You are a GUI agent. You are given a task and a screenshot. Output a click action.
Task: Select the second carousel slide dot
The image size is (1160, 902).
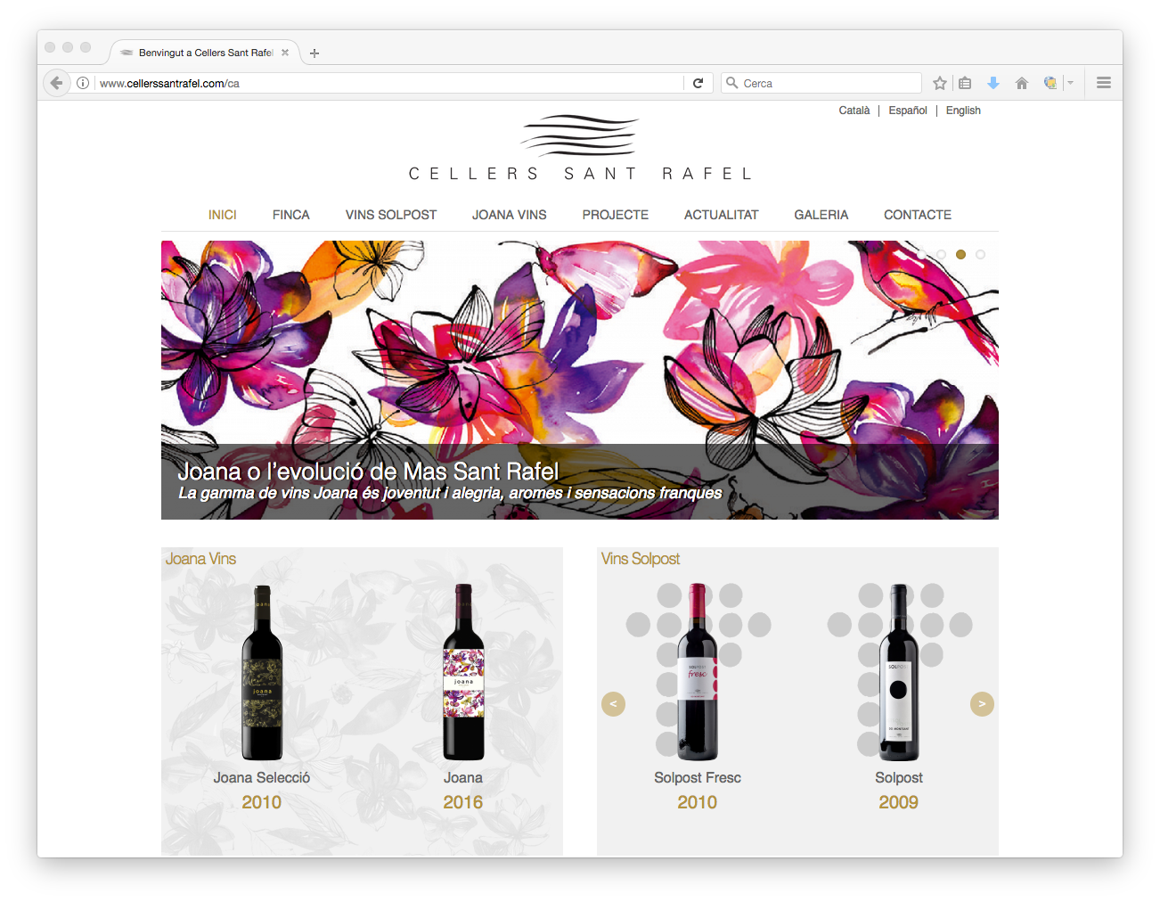click(941, 255)
